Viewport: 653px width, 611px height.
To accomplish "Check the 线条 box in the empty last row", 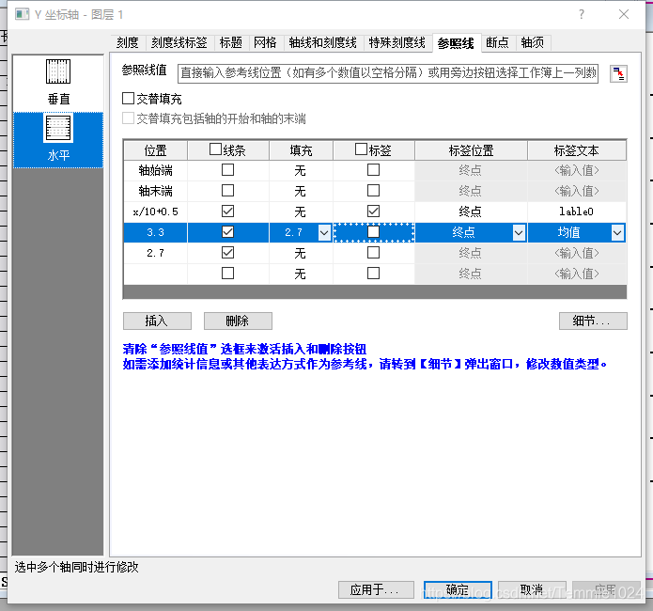I will tap(227, 274).
